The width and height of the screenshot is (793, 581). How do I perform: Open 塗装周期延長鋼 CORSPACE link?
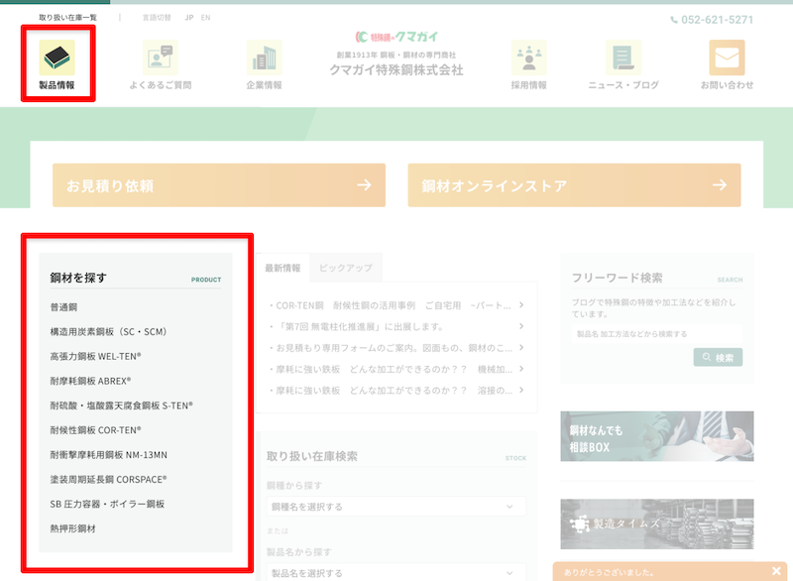point(108,479)
